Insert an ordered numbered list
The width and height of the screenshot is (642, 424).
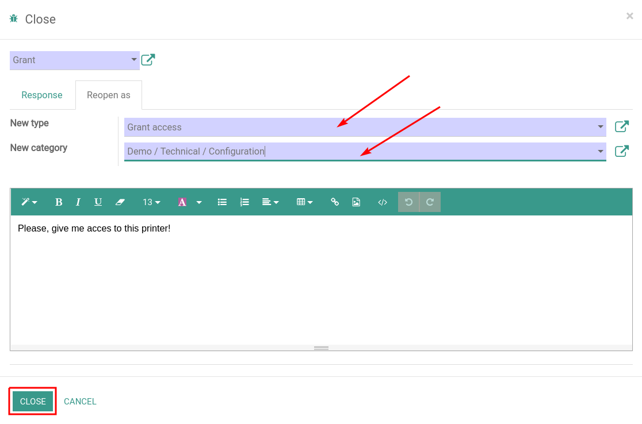[x=244, y=202]
